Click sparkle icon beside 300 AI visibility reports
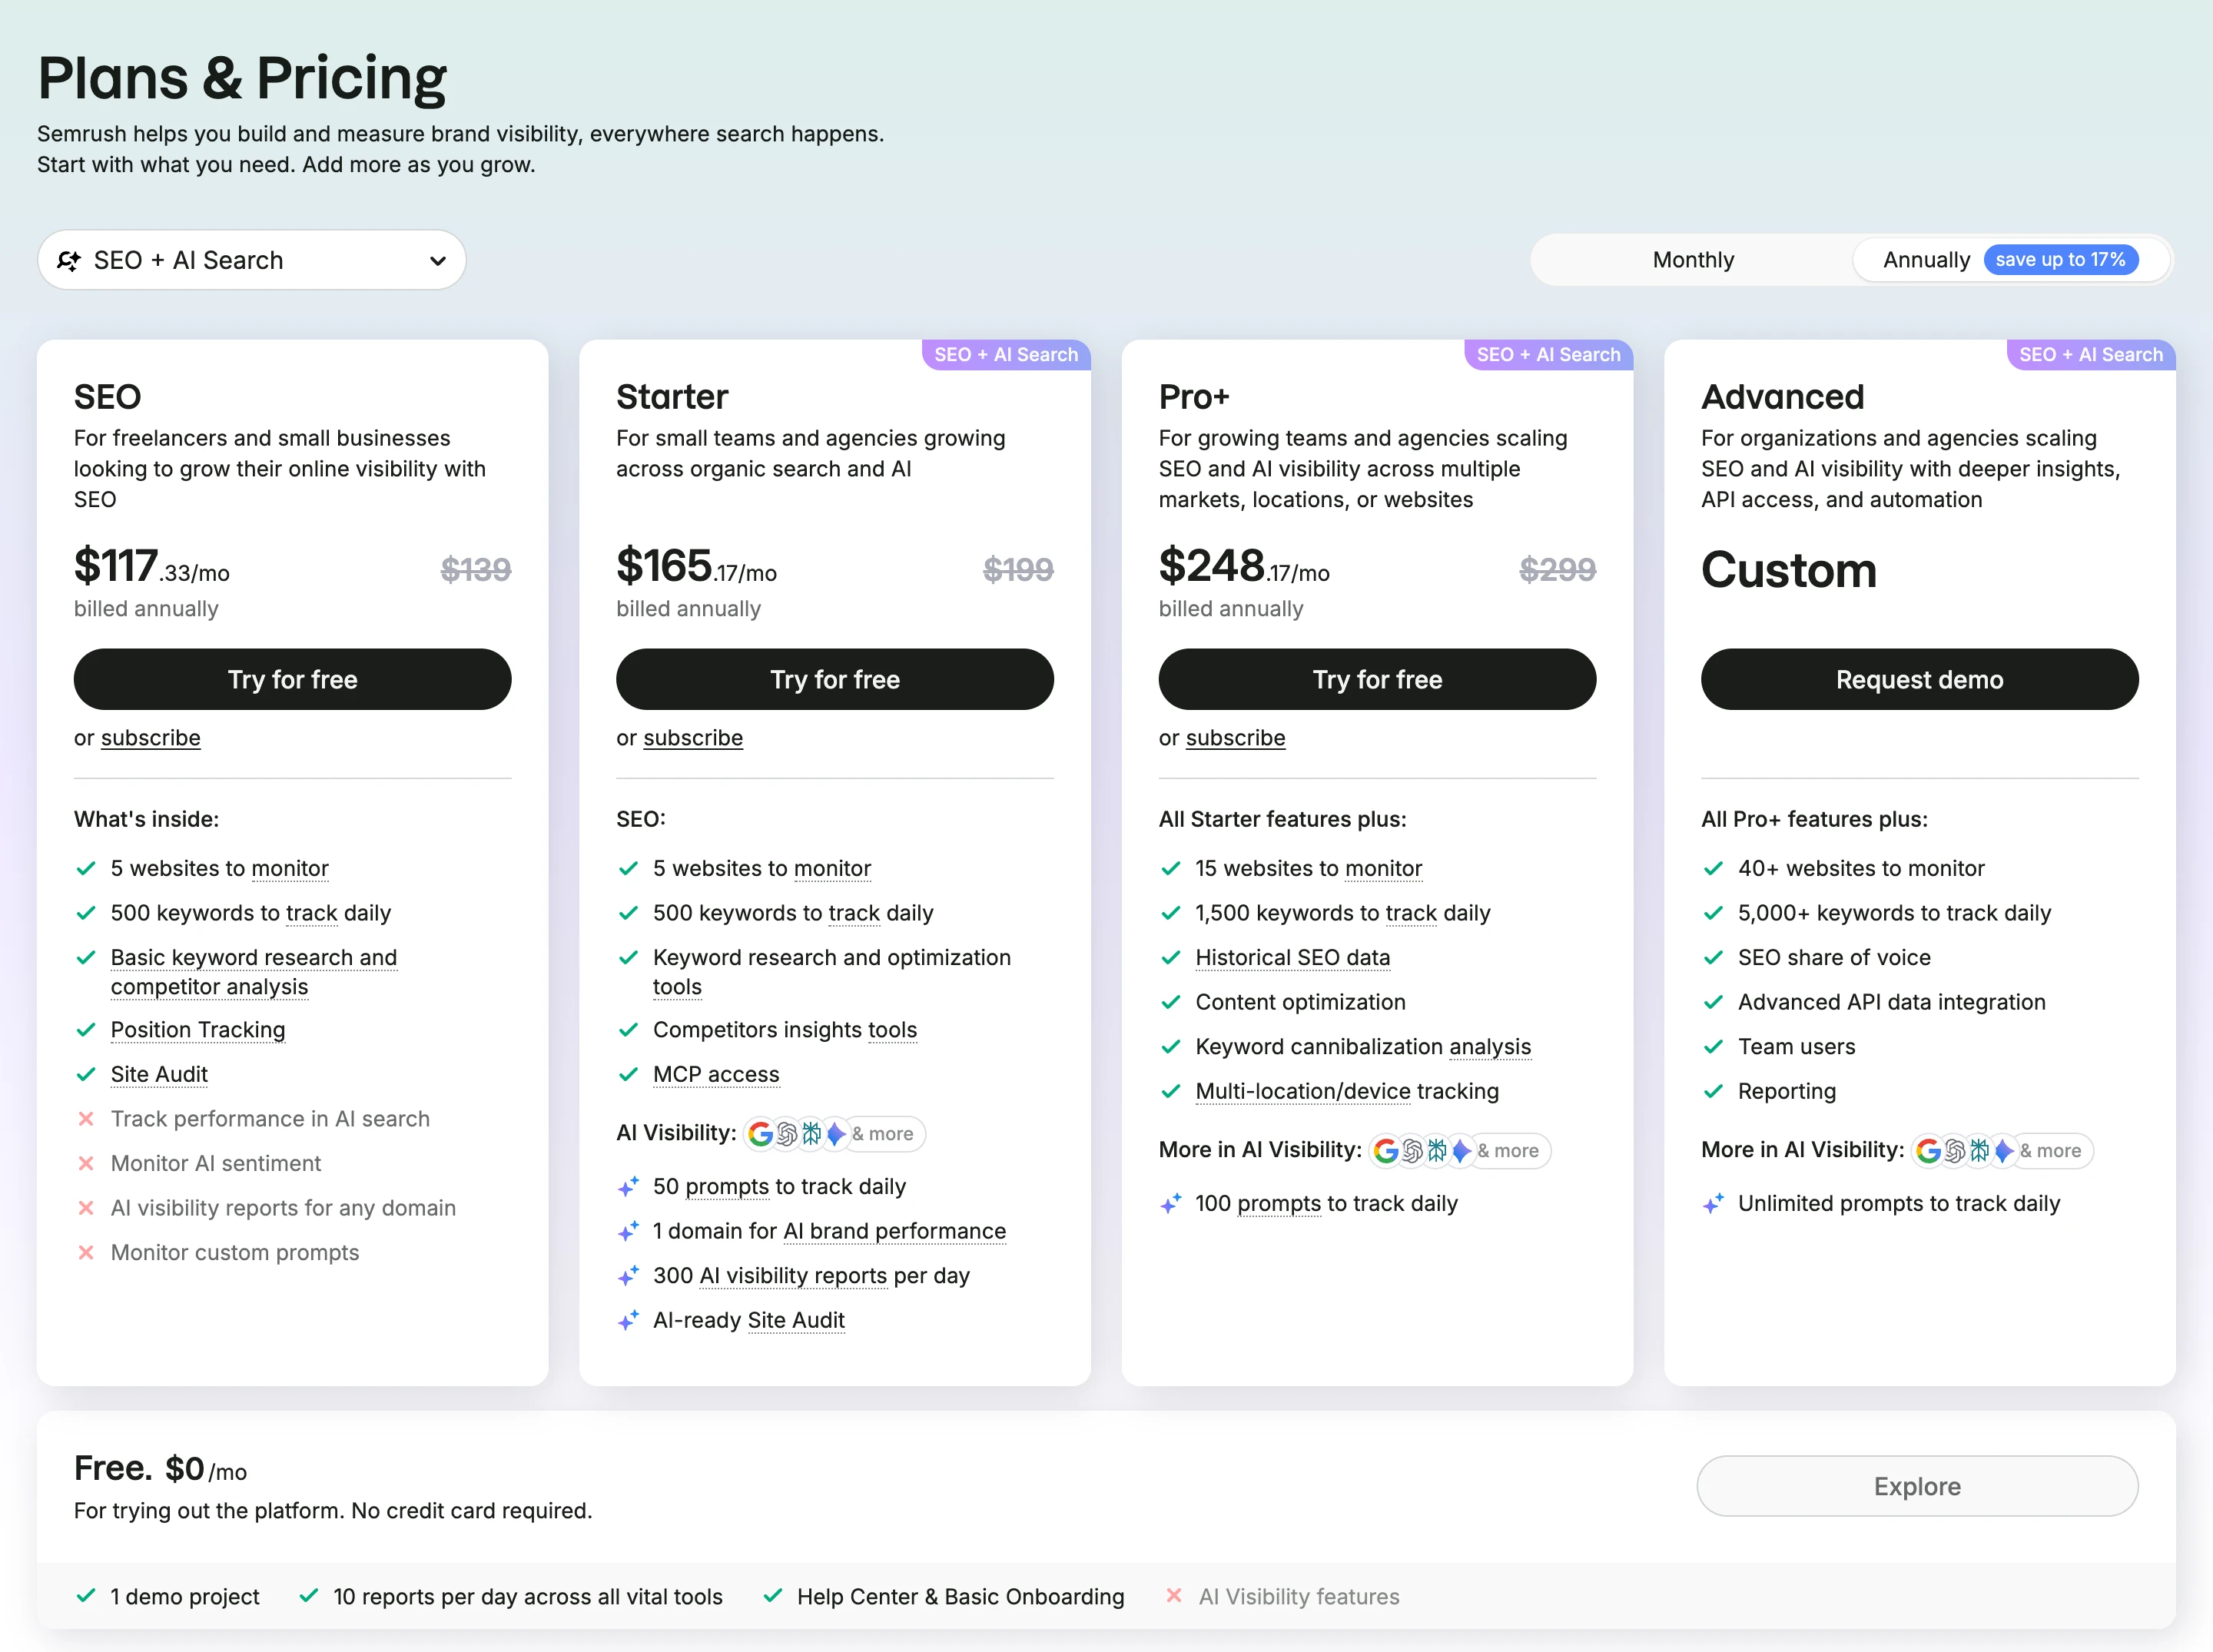This screenshot has height=1652, width=2213. [x=628, y=1276]
